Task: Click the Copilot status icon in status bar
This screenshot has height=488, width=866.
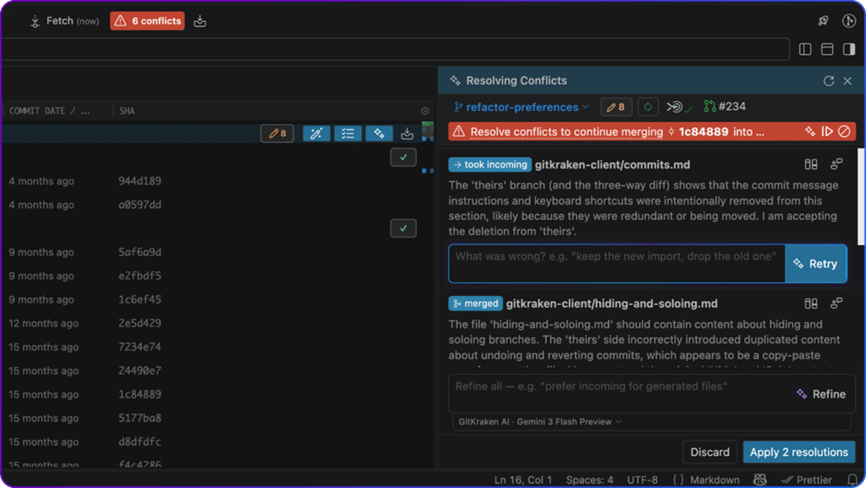Action: click(x=760, y=480)
